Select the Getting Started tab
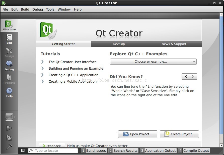The height and width of the screenshot is (155, 224). 63,44
